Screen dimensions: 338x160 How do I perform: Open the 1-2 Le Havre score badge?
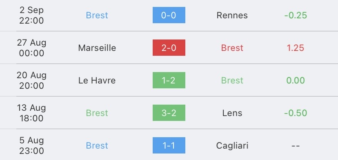169,80
